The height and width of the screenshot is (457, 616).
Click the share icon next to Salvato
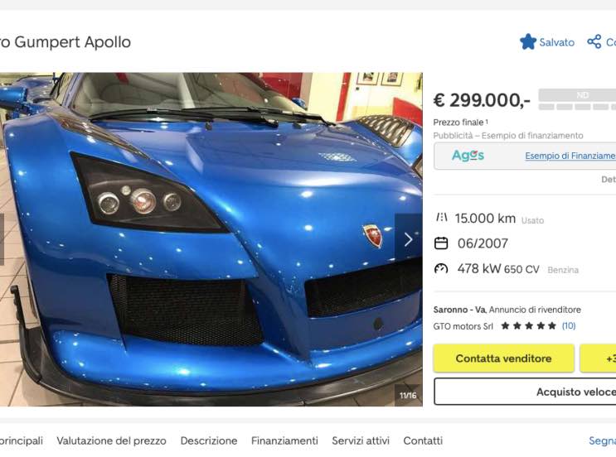tap(594, 41)
